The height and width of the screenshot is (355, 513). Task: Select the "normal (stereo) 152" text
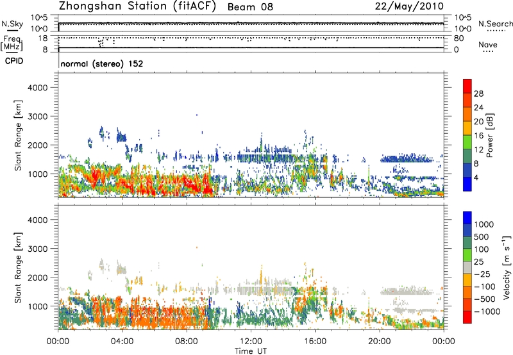(102, 63)
